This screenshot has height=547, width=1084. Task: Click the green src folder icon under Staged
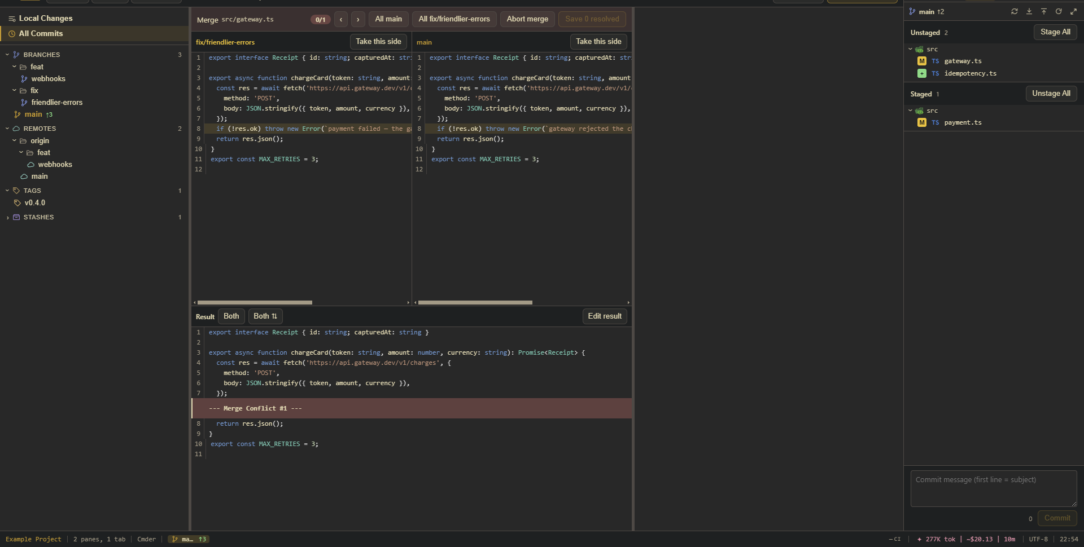tap(920, 111)
